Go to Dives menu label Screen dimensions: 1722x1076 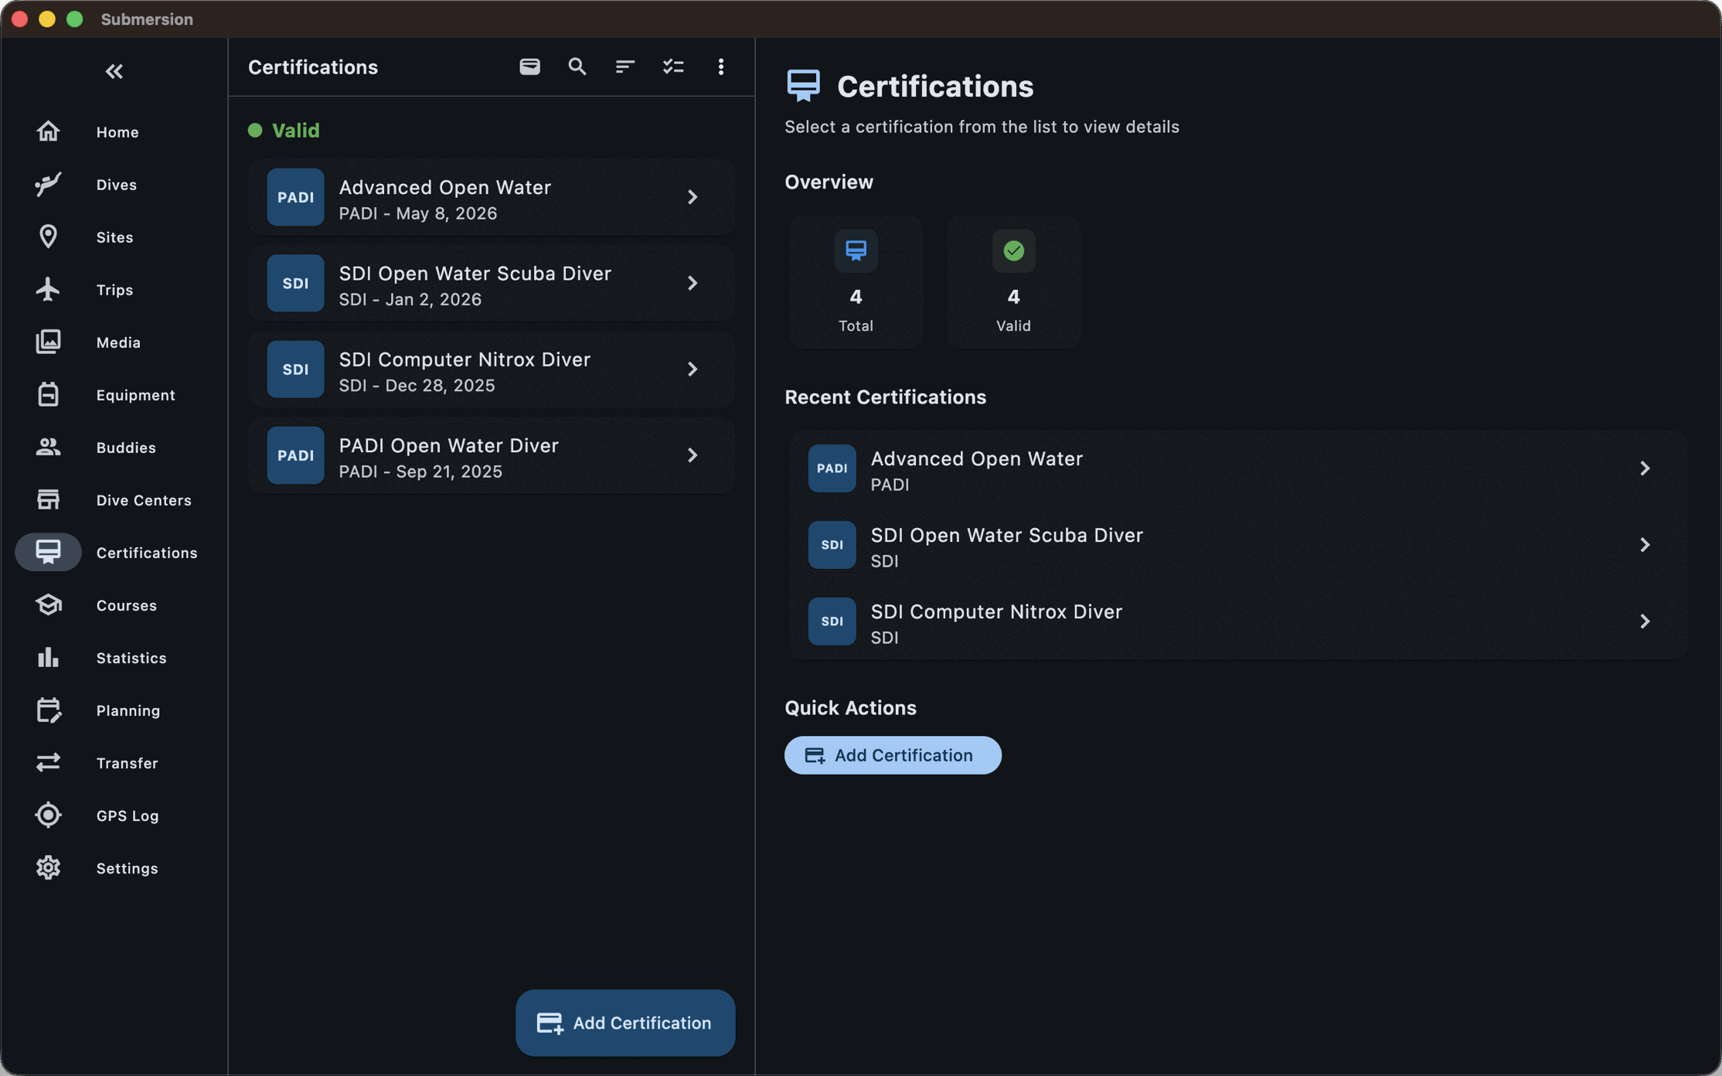(x=117, y=185)
